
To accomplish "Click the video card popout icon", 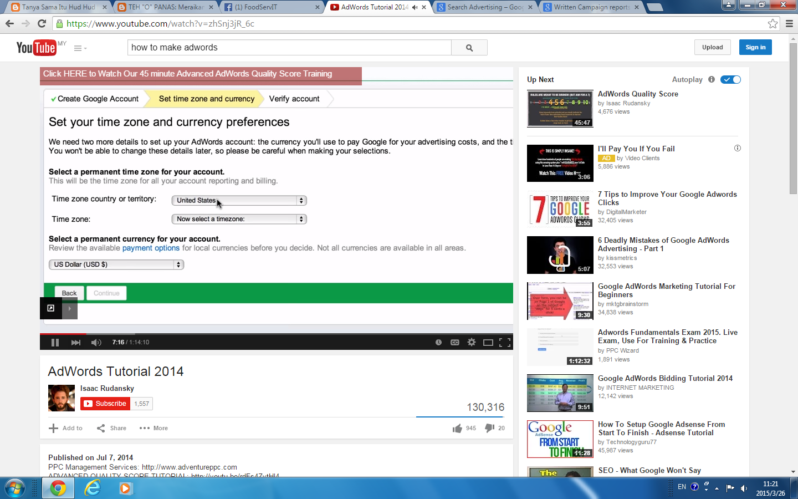I will 50,308.
